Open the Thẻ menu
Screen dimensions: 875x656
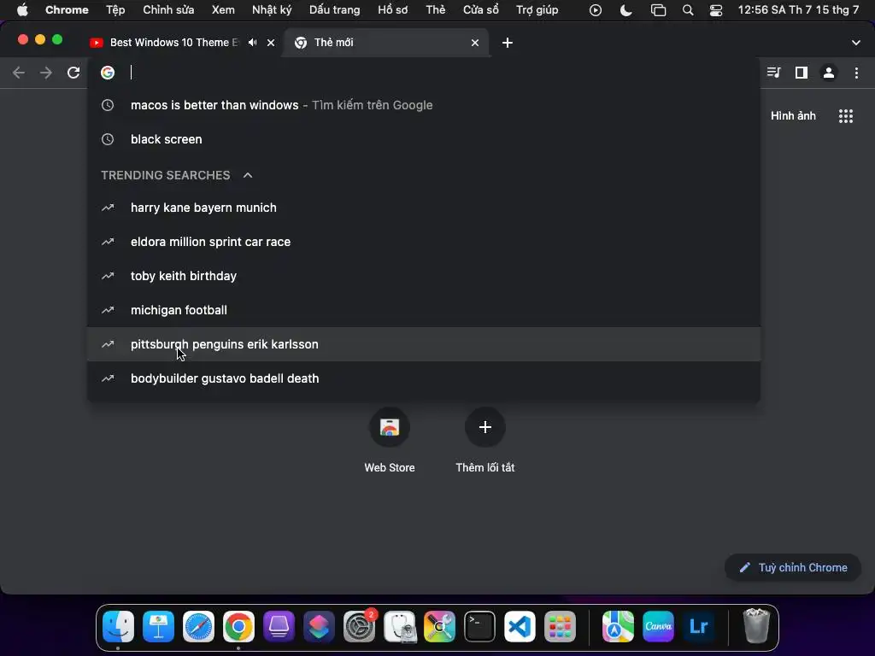(435, 10)
